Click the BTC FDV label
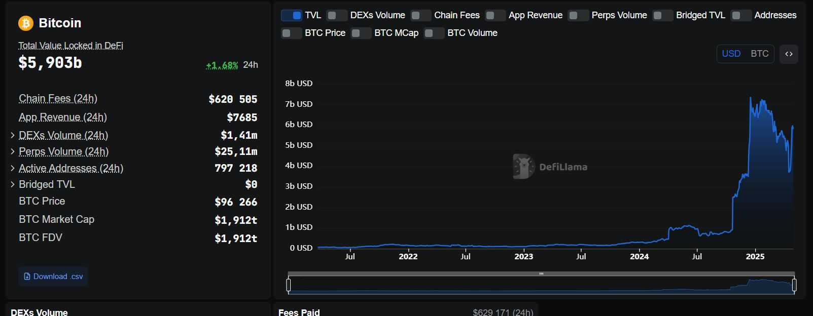813x316 pixels. tap(41, 238)
